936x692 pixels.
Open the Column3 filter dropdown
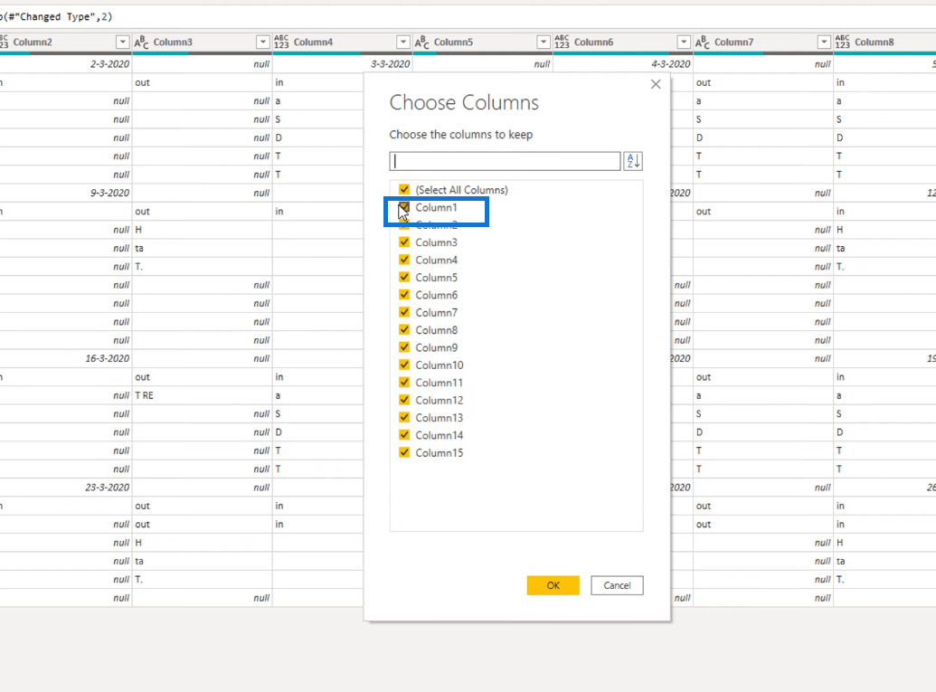(262, 42)
